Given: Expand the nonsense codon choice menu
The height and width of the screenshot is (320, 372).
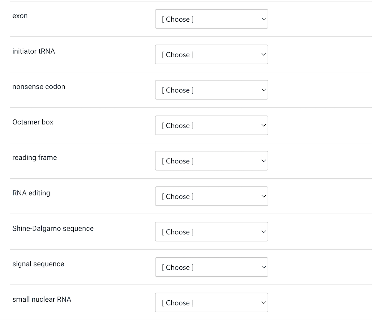Looking at the screenshot, I should pos(211,90).
